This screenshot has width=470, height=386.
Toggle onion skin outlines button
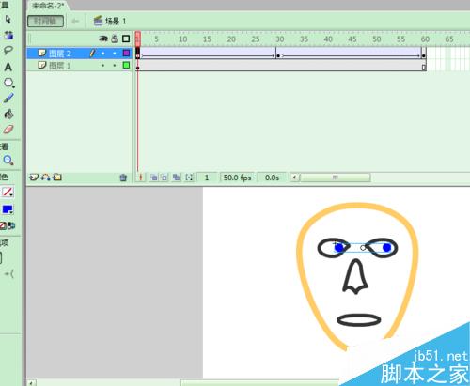tap(164, 178)
